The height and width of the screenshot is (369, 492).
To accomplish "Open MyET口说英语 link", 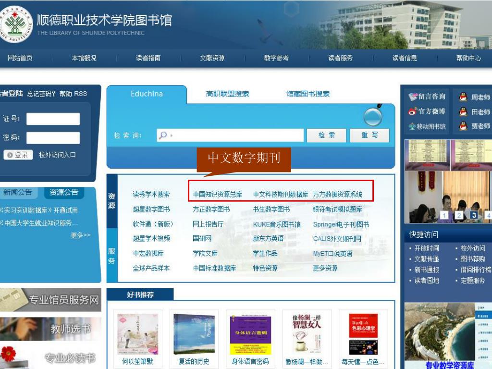I will point(332,254).
